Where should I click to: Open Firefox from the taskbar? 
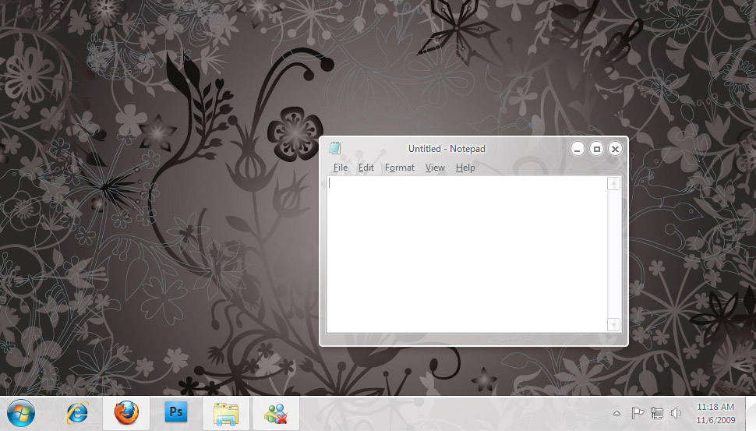coord(126,413)
